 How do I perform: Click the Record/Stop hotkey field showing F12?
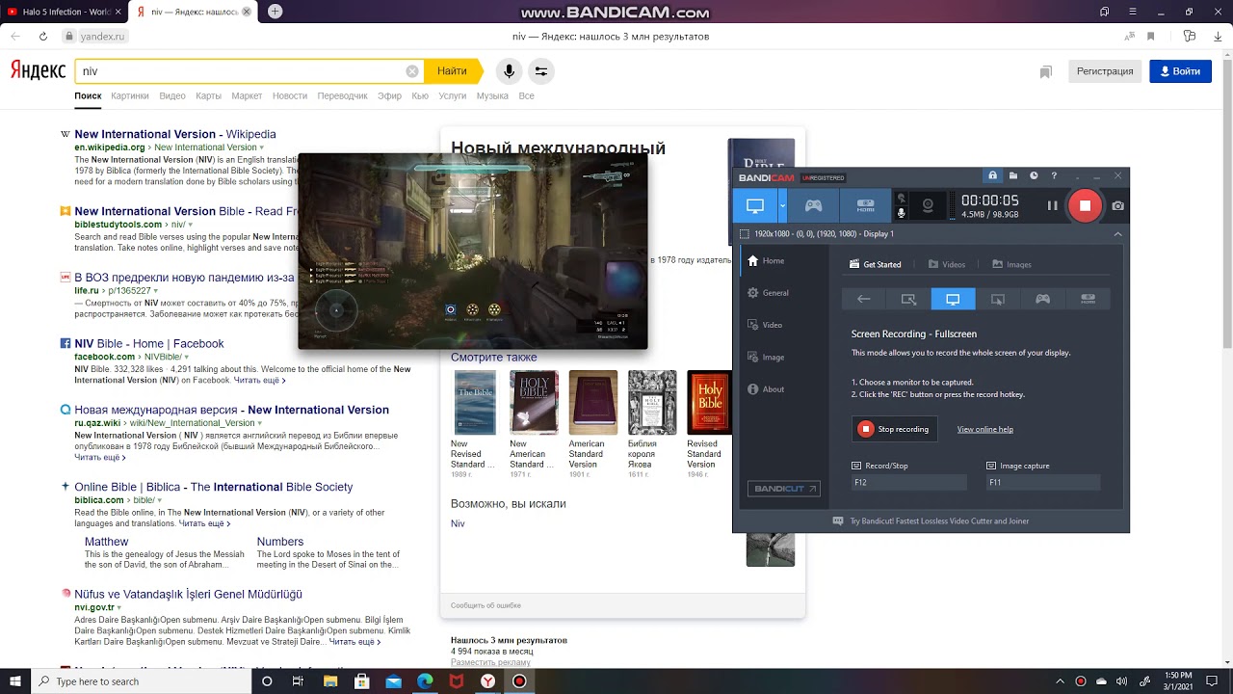(908, 482)
